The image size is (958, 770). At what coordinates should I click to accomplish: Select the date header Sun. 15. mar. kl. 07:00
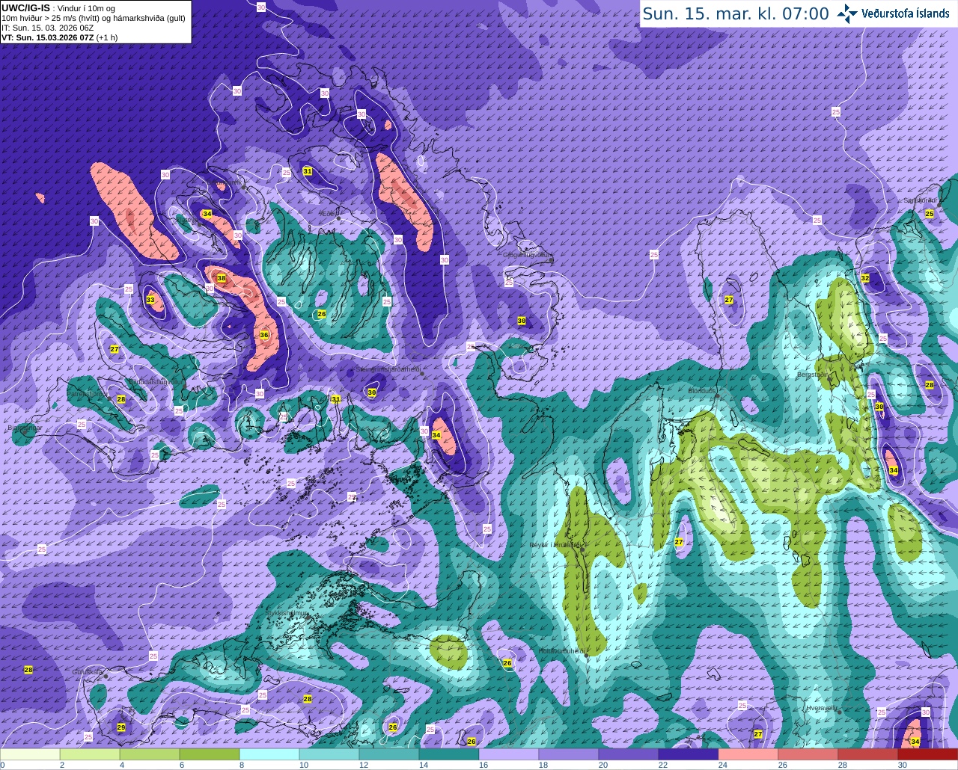point(736,13)
